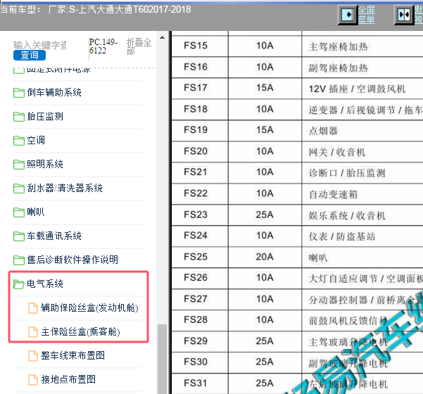This screenshot has width=423, height=394.
Task: Open 主保险丝盒(乘客舱) page
Action: (80, 331)
